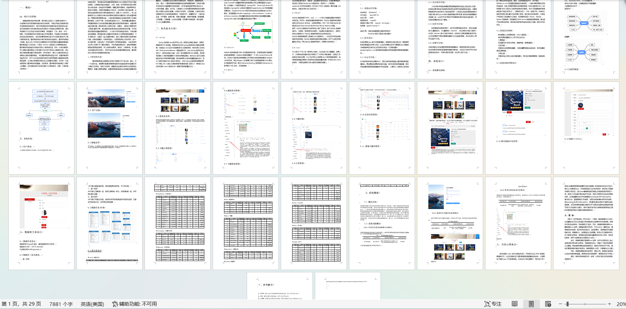Click the zoom in plus button
Viewport: 626px width, 309px height.
[609, 304]
